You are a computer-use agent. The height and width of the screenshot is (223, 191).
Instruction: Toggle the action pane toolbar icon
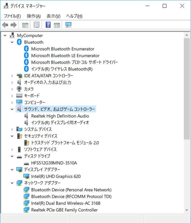point(57,25)
